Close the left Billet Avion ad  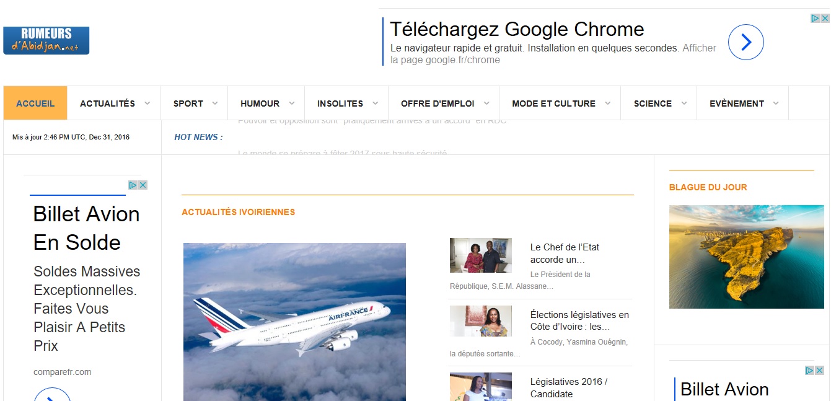pyautogui.click(x=143, y=185)
